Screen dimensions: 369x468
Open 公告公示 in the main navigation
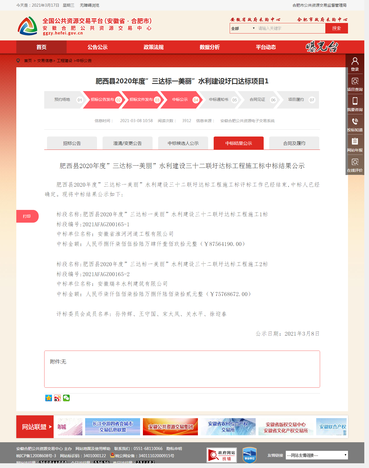coord(97,47)
